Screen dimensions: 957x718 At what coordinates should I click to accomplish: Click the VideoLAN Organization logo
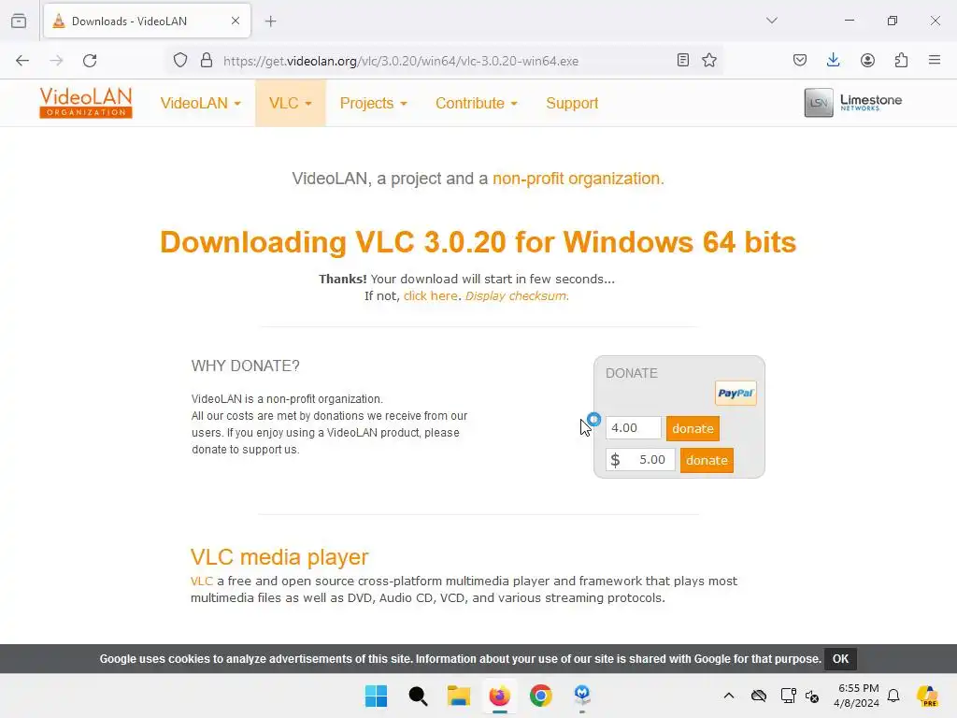click(x=86, y=103)
